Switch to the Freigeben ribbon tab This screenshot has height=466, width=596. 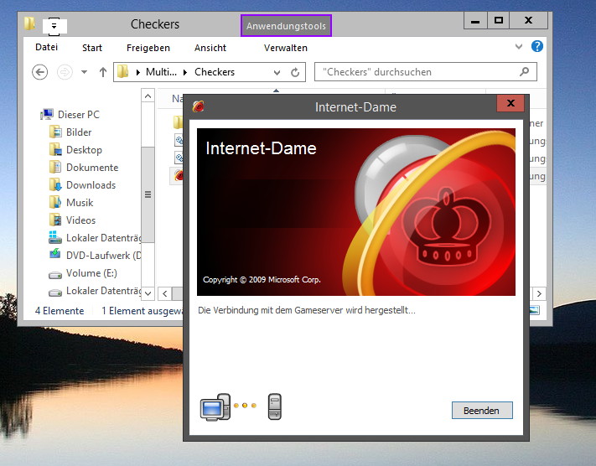pos(148,48)
